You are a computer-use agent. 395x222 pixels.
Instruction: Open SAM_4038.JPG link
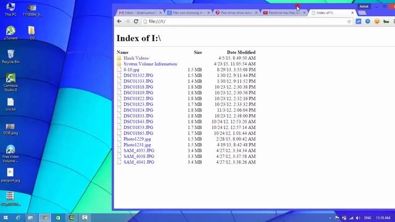coord(139,157)
